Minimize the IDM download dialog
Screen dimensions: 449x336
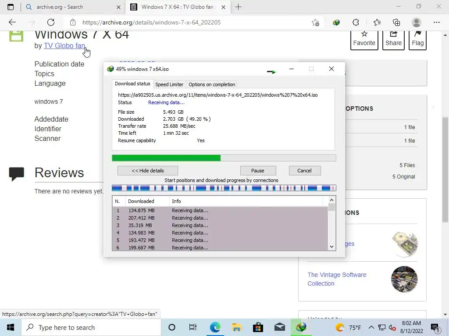point(292,69)
